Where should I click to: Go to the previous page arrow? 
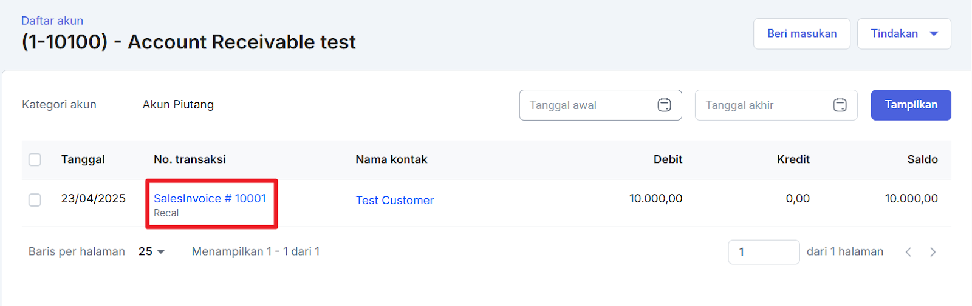(x=908, y=252)
